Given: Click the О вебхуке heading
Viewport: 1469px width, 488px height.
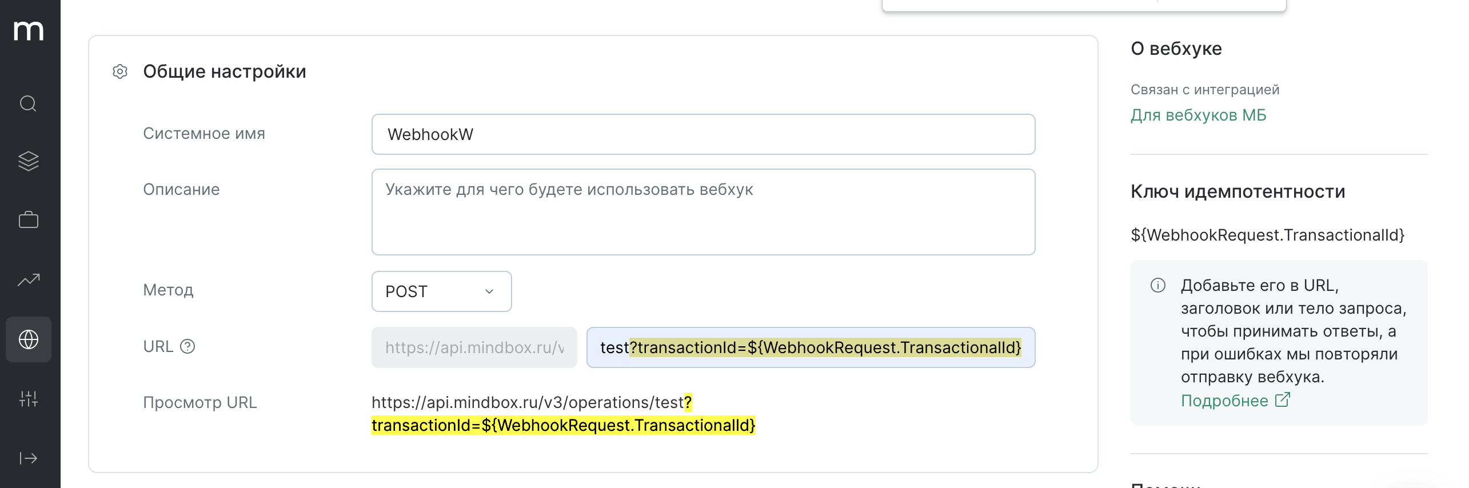Looking at the screenshot, I should click(x=1176, y=49).
